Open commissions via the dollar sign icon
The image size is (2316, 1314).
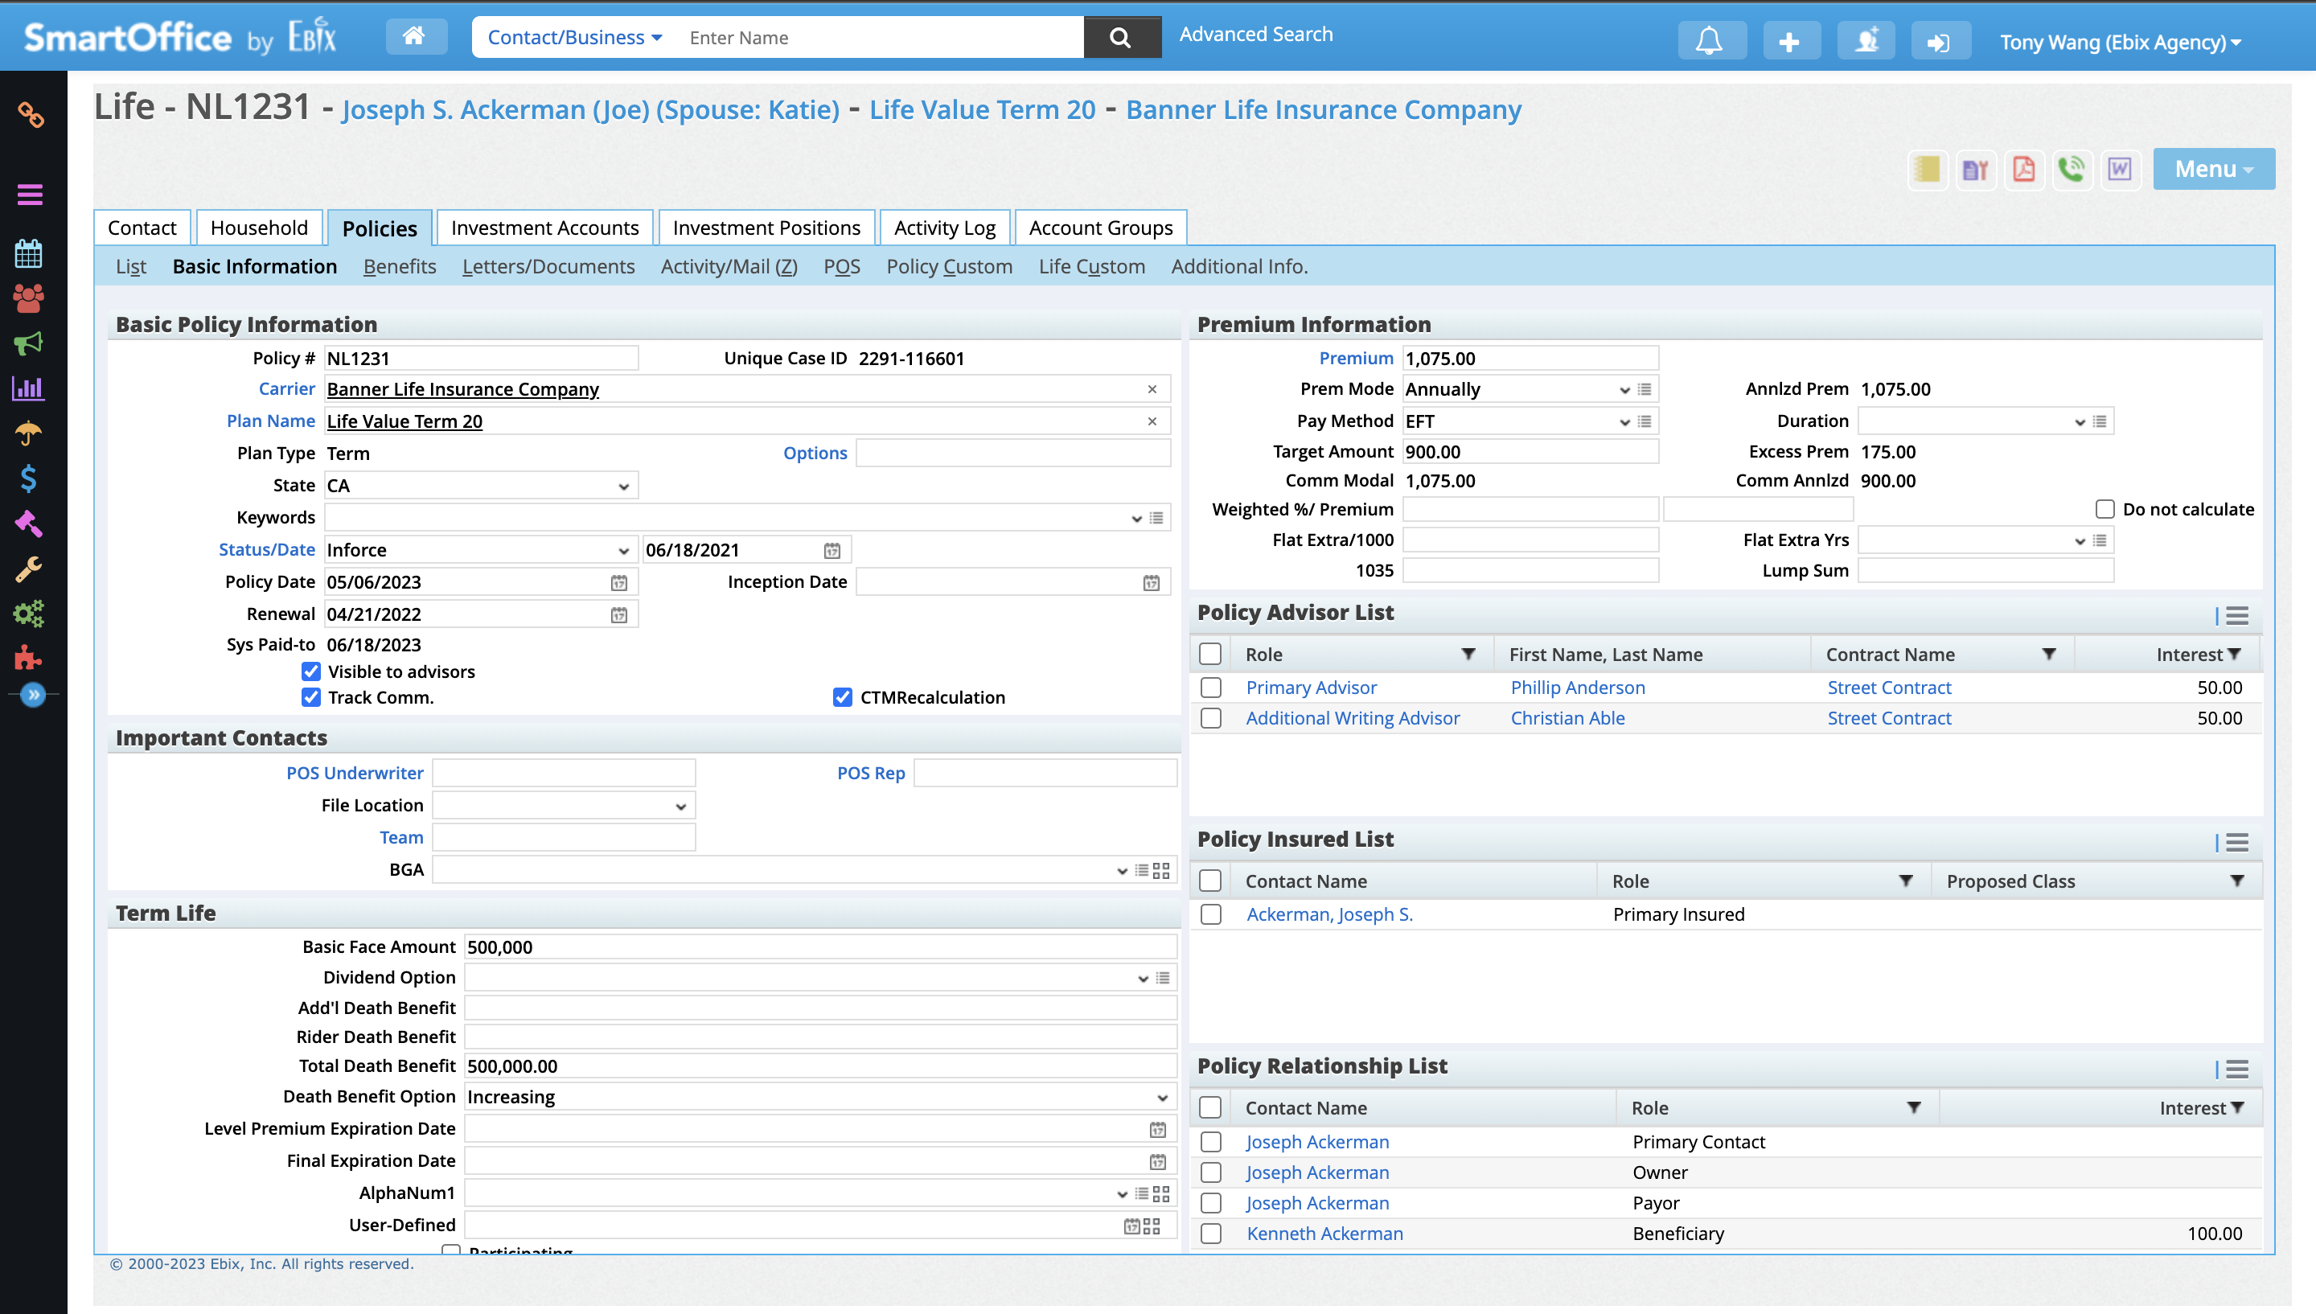point(29,478)
